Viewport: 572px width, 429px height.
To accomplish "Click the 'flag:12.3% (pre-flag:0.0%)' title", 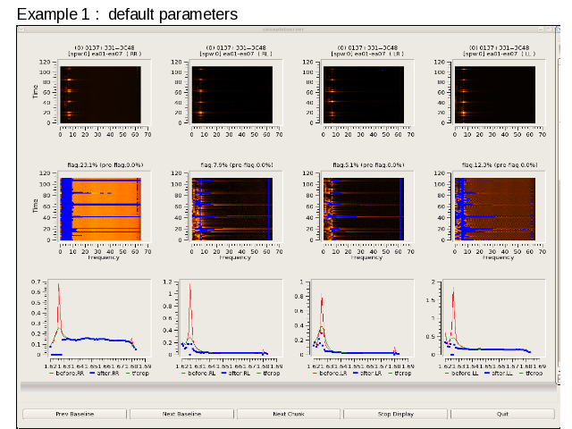I will coord(500,164).
